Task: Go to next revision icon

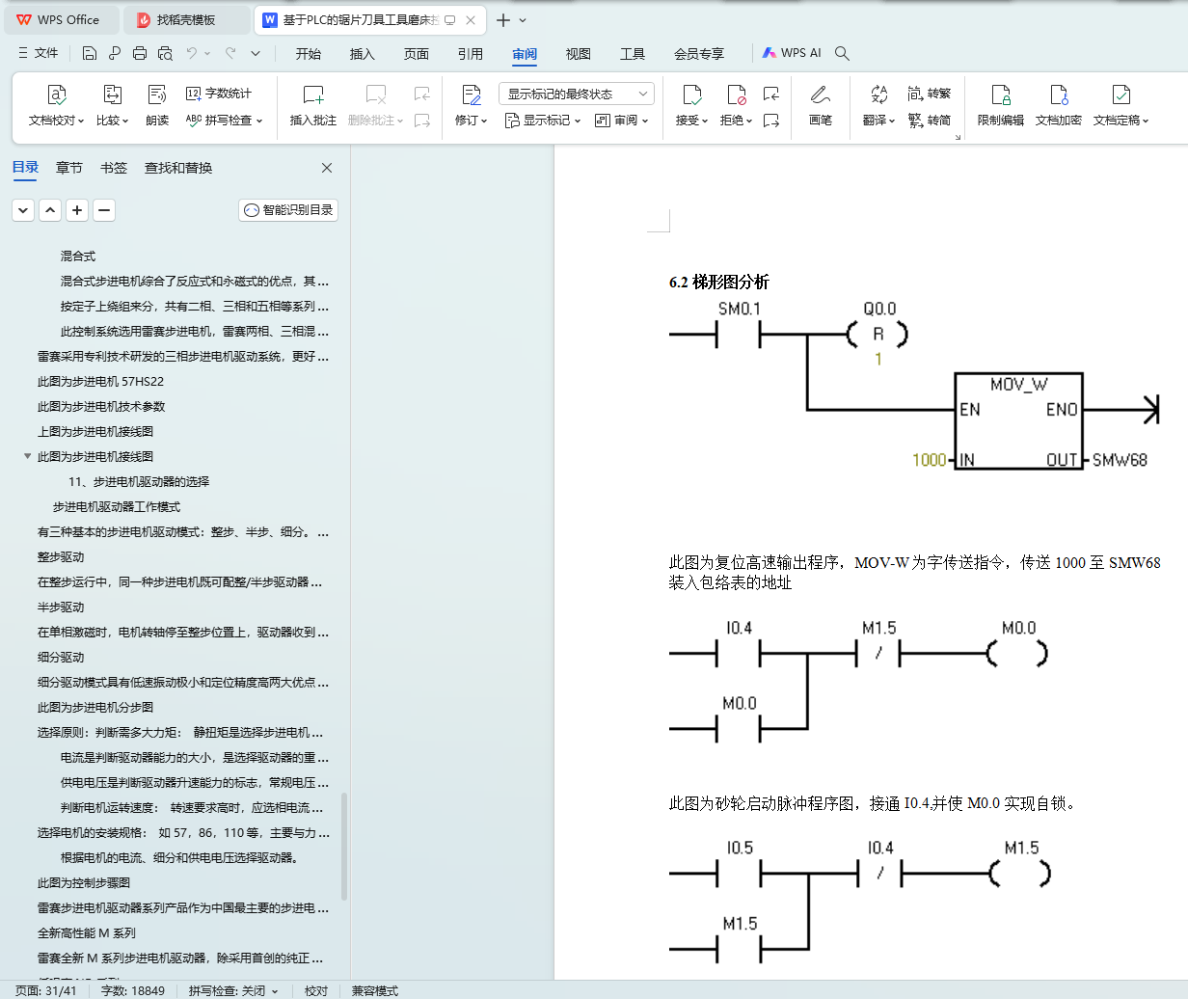Action: click(x=771, y=121)
